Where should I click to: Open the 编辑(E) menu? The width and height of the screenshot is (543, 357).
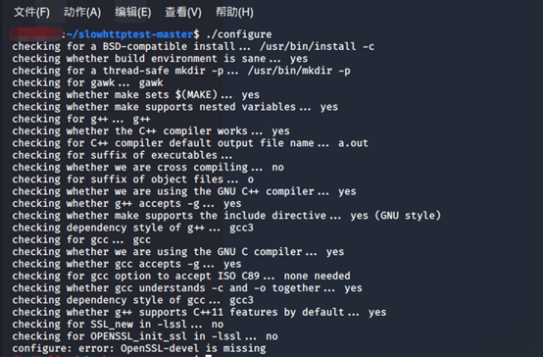point(133,13)
